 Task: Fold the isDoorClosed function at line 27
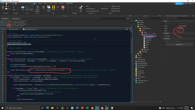6,52
